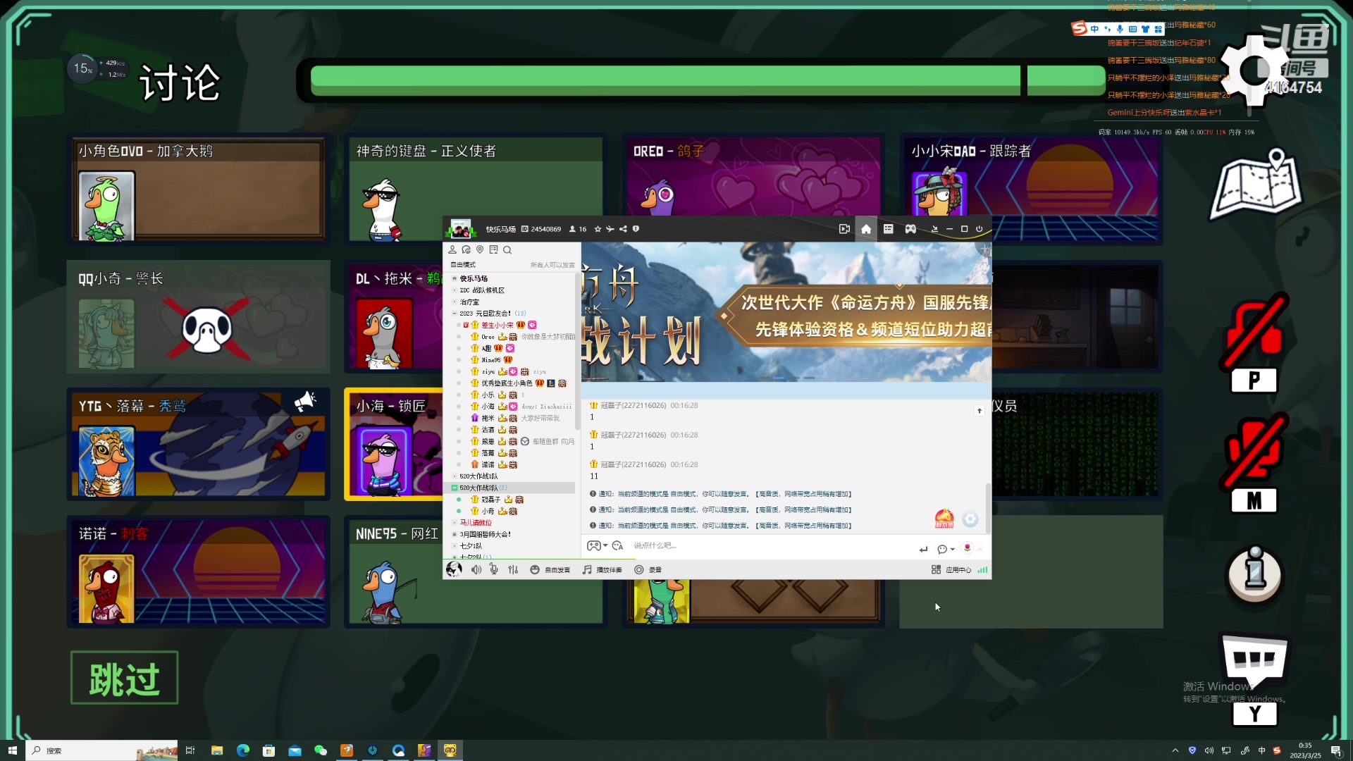Select user 拖米 in channel list
This screenshot has height=761, width=1353.
pyautogui.click(x=488, y=419)
